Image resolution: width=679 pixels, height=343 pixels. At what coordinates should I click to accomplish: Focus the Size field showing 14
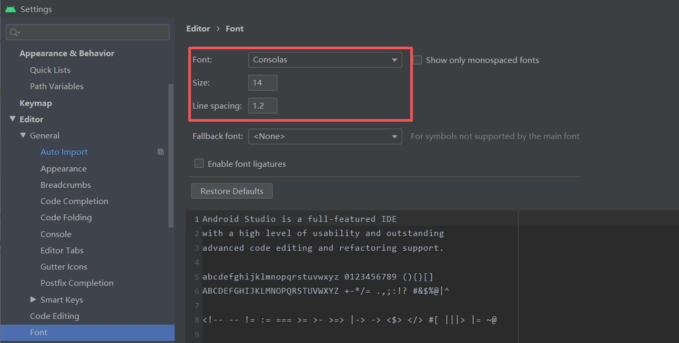(262, 83)
